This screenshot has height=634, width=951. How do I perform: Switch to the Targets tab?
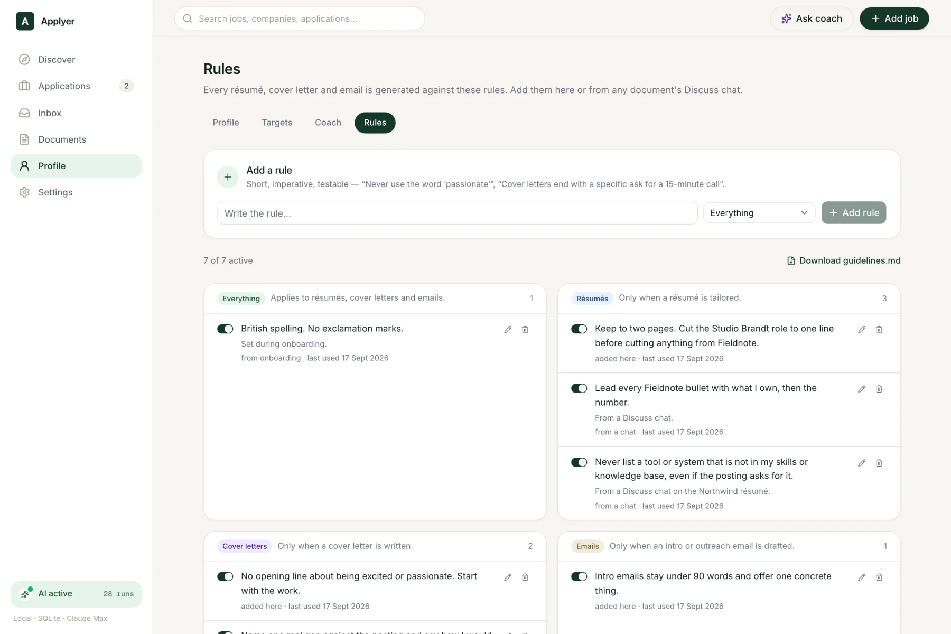click(277, 123)
